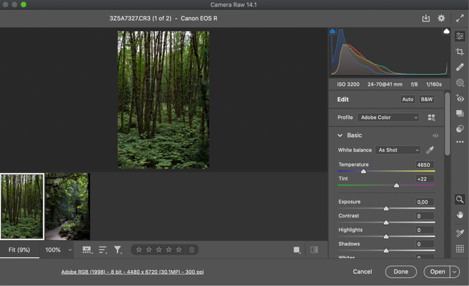This screenshot has height=286, width=469.
Task: Open the Presets panel
Action: (460, 113)
